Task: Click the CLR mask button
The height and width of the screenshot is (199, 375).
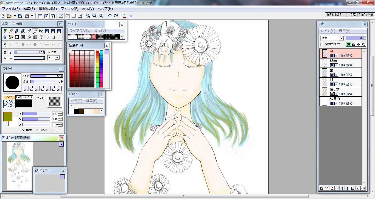Action: coord(30,97)
